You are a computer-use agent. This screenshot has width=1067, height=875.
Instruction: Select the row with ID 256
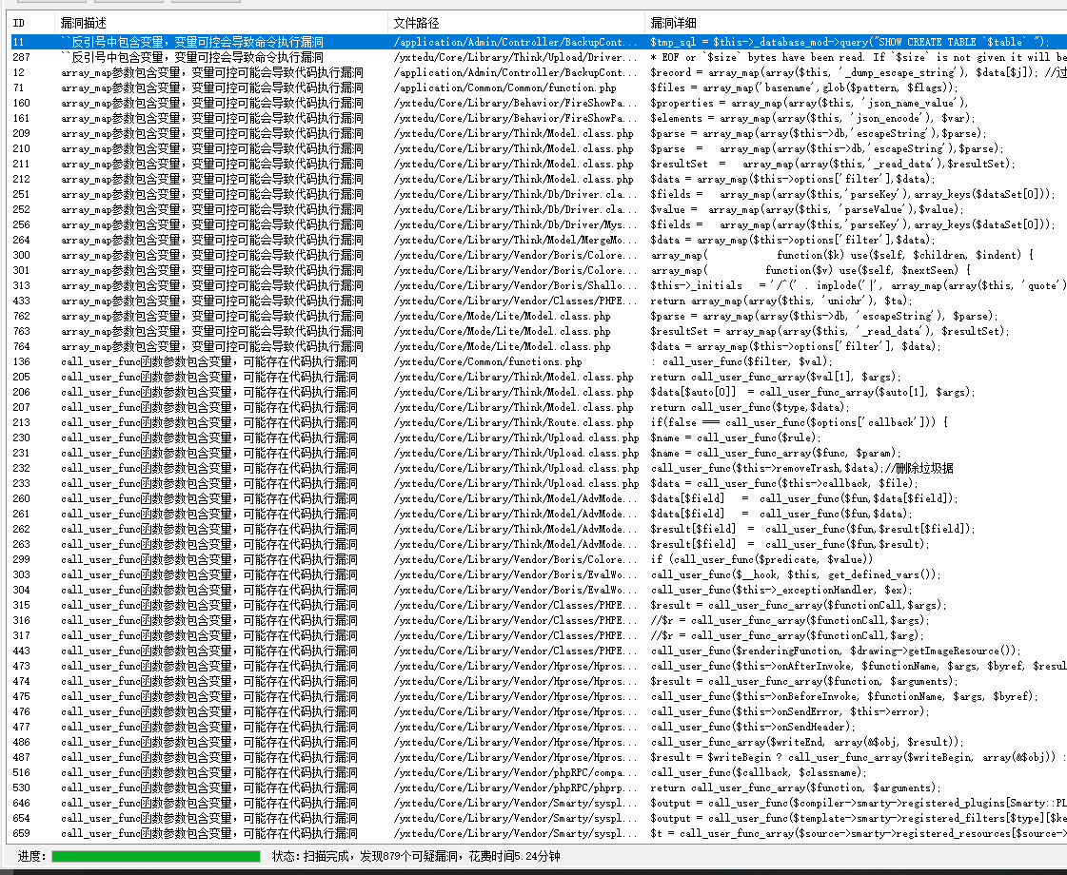(x=539, y=224)
